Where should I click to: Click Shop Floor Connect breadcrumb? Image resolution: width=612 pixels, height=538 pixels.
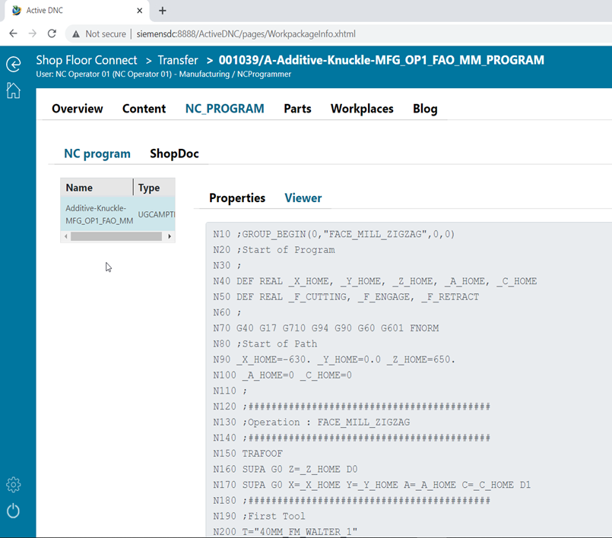(x=87, y=60)
